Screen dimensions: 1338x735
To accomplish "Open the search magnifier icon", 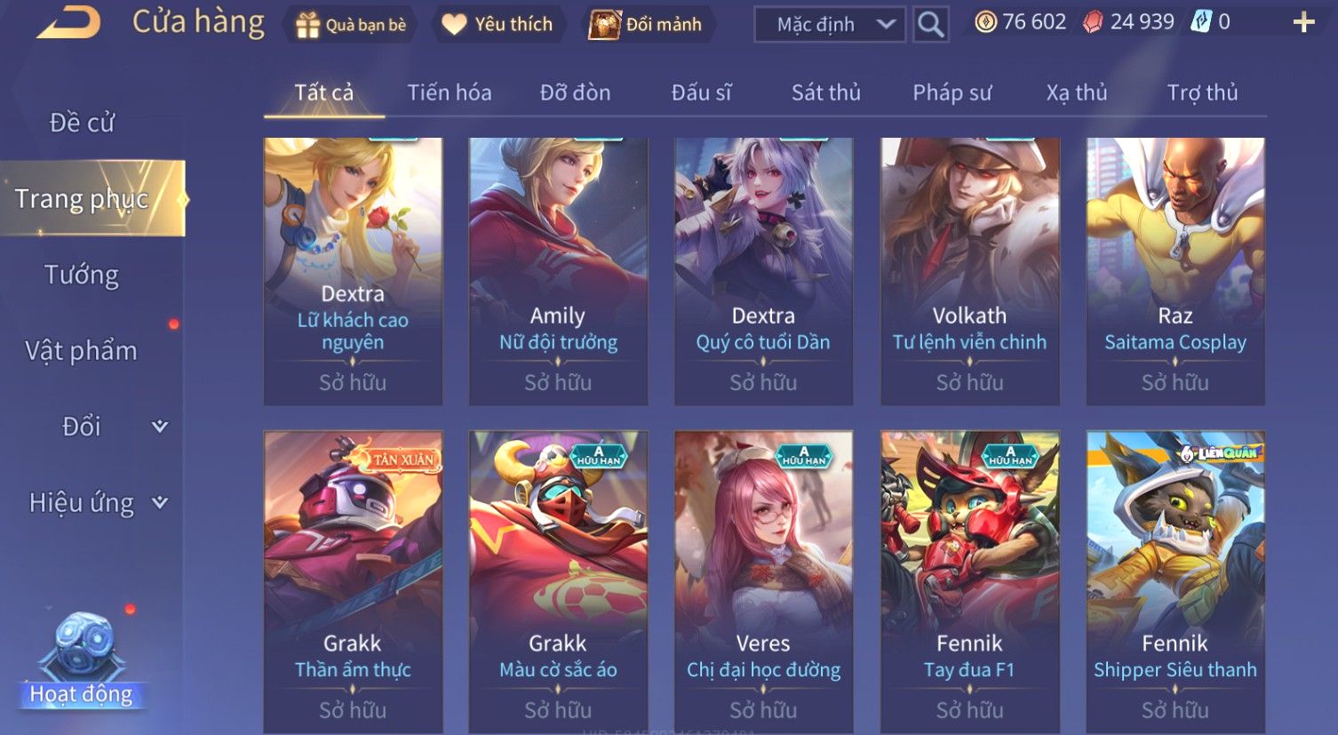I will (930, 24).
